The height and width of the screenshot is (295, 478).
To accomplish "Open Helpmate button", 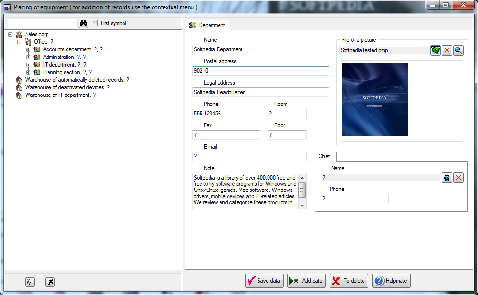I will point(391,281).
